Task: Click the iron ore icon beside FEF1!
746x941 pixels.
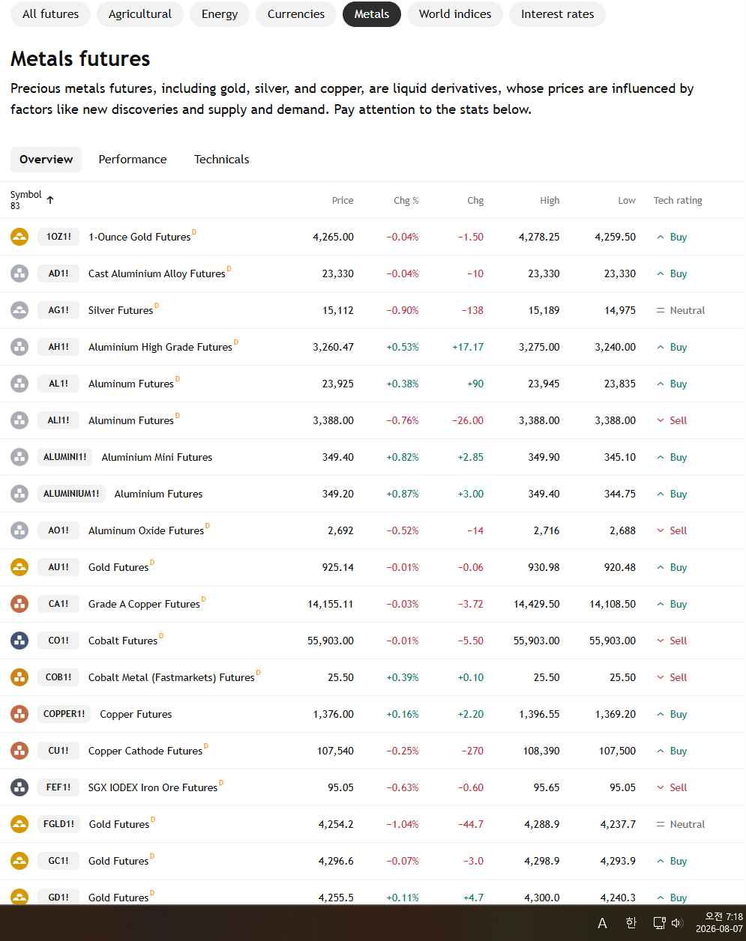Action: (19, 787)
